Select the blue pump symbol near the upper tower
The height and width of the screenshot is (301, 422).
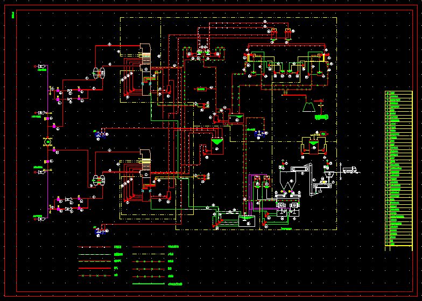pyautogui.click(x=100, y=135)
